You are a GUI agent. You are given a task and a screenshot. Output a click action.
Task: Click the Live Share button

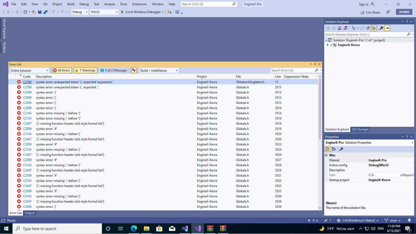pyautogui.click(x=370, y=12)
